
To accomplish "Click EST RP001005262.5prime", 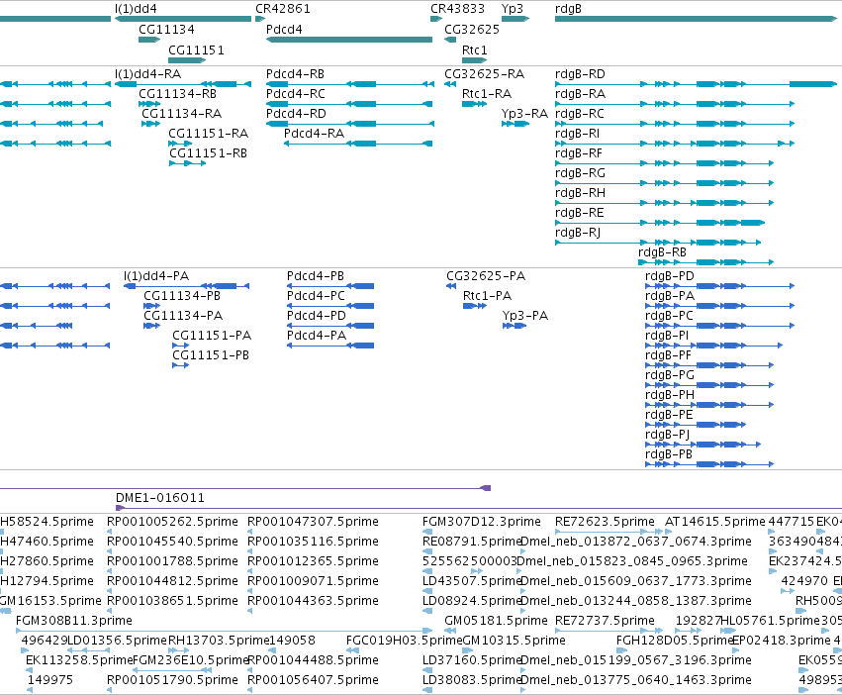I will click(x=172, y=522).
